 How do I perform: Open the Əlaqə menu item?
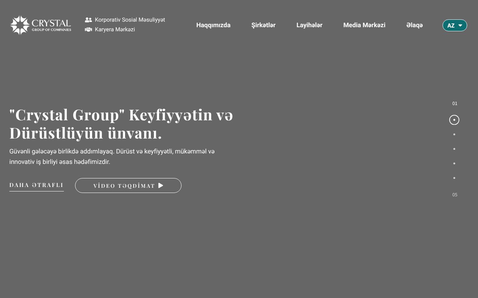415,25
